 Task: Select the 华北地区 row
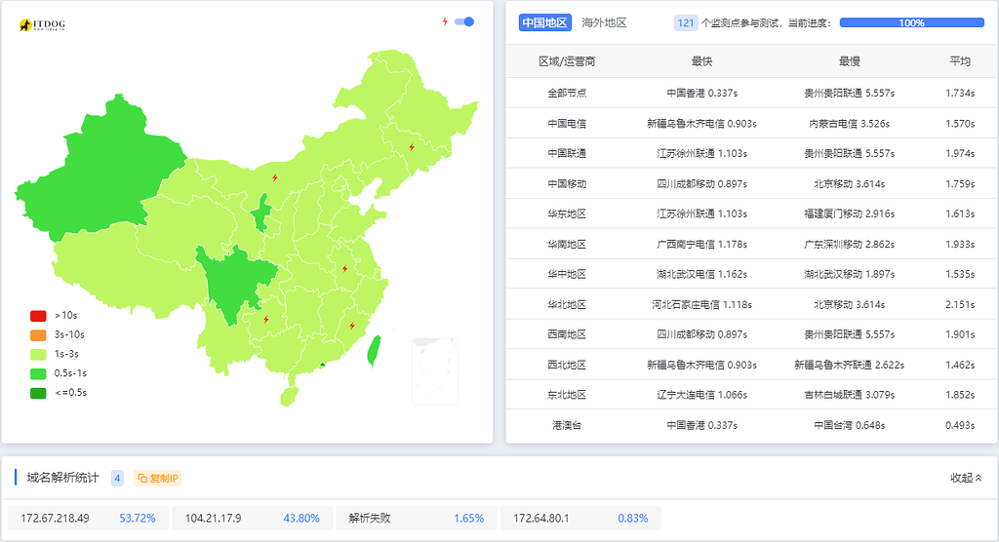tap(752, 304)
